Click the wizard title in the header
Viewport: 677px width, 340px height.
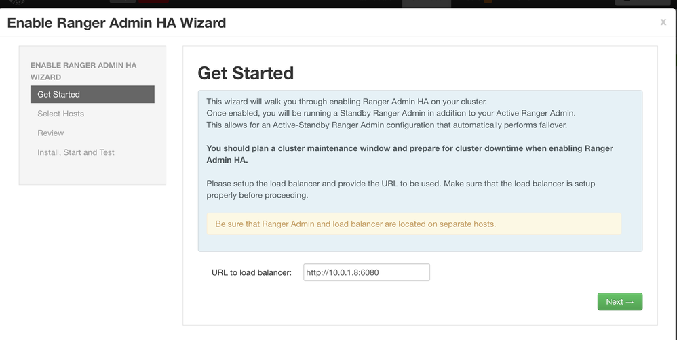117,23
